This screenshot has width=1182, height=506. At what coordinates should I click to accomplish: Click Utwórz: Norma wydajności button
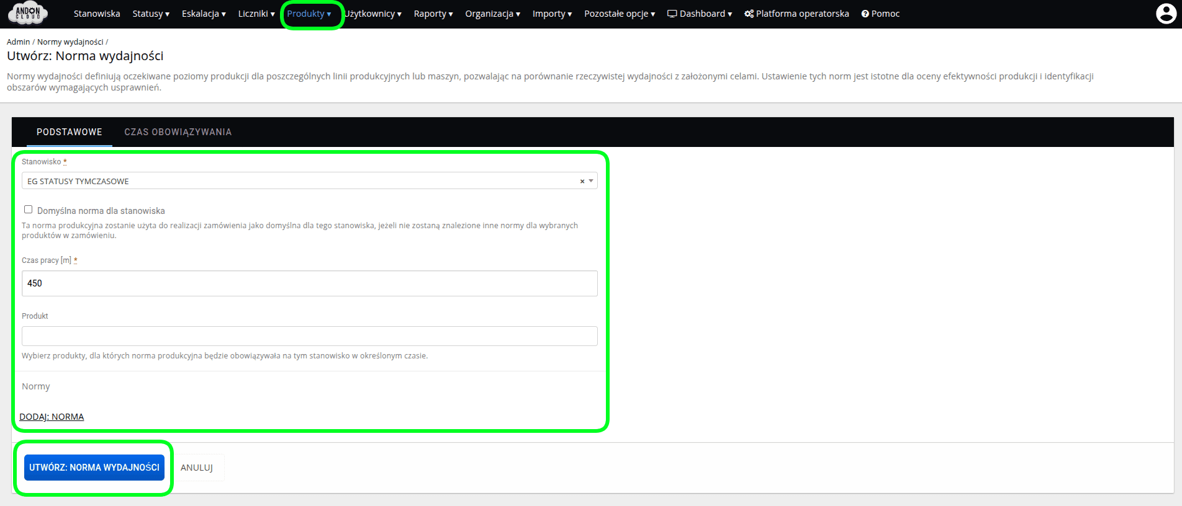click(94, 468)
